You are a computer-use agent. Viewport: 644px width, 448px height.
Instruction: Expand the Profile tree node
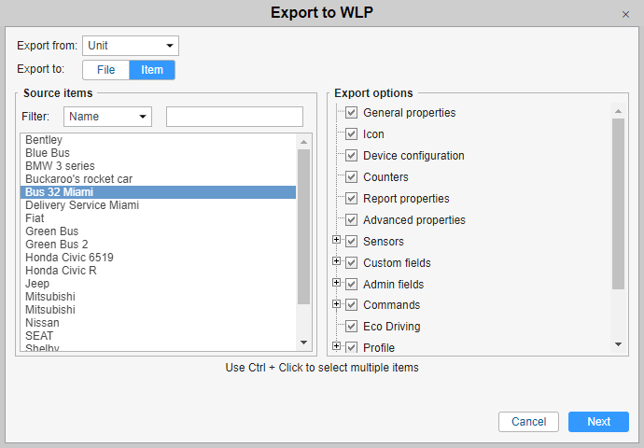pos(336,346)
